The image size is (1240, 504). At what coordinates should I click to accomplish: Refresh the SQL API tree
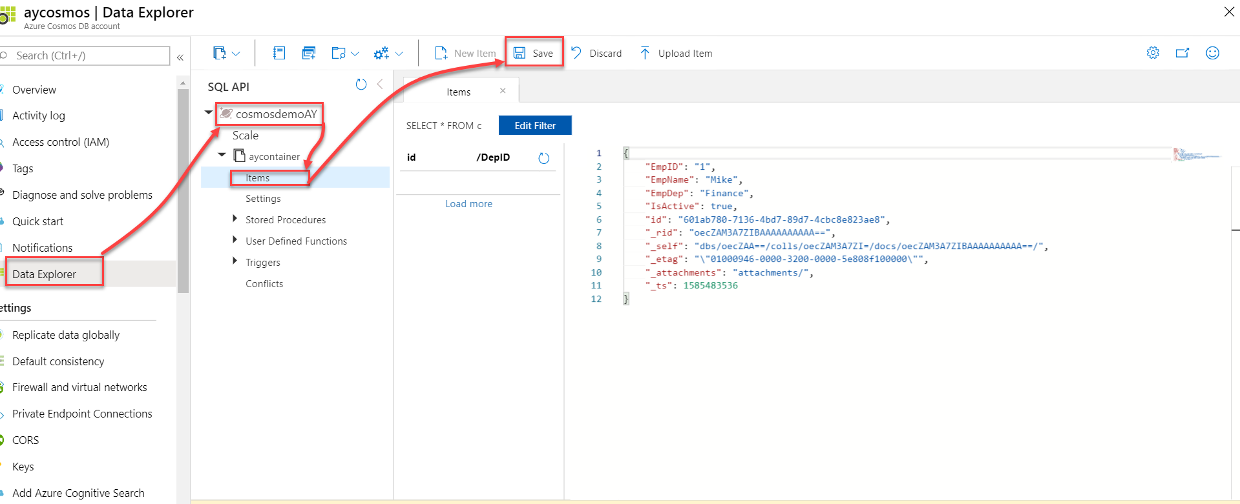(x=361, y=85)
